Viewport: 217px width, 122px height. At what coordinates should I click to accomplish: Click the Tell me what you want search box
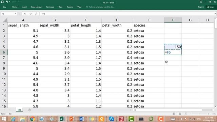[x=100, y=7]
